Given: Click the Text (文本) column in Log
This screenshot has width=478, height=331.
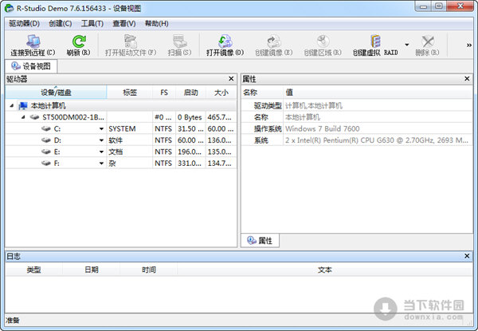Looking at the screenshot, I should (325, 270).
